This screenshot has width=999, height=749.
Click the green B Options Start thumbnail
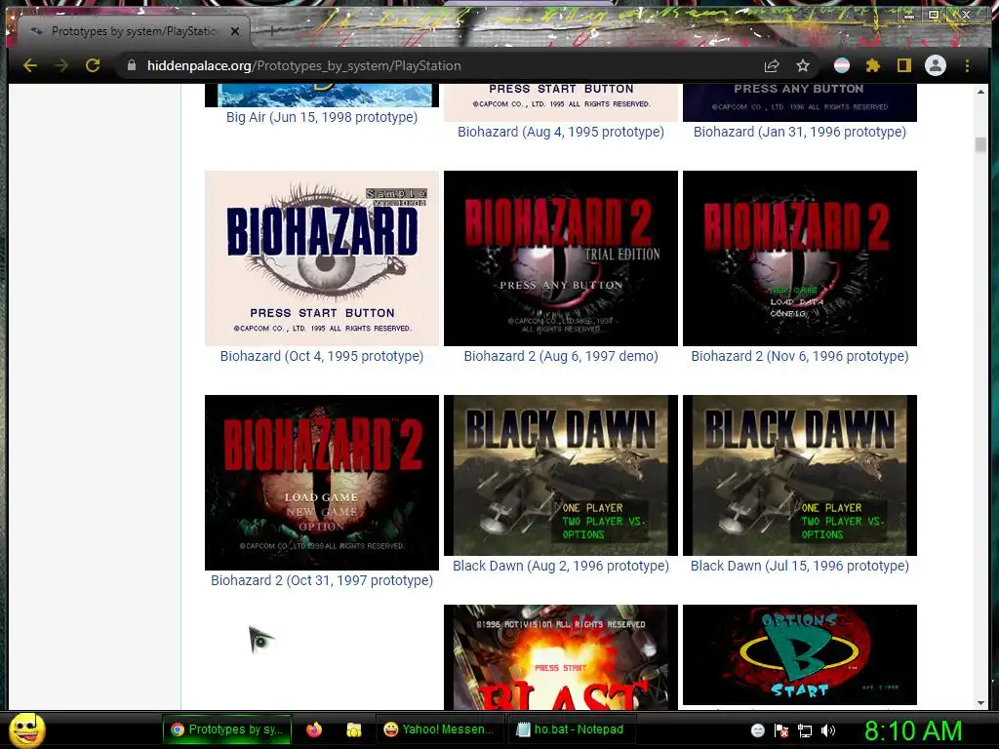point(800,654)
